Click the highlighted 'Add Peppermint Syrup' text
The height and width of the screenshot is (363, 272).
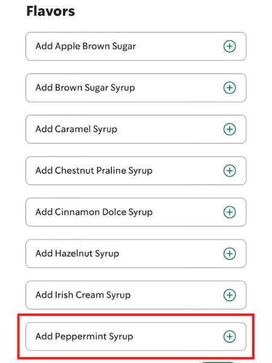(x=84, y=336)
